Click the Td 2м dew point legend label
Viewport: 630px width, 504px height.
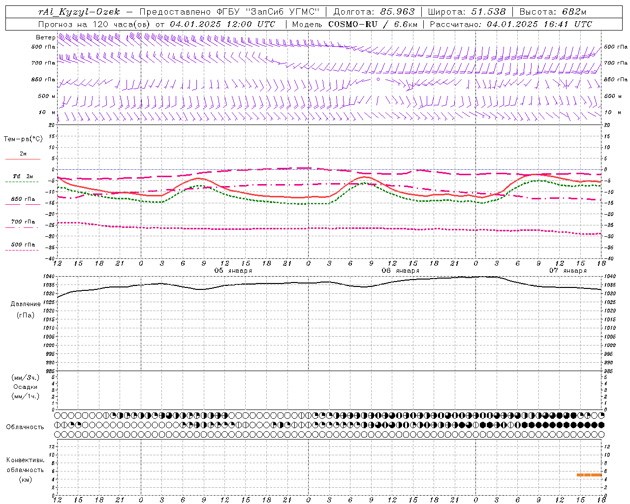tap(23, 176)
